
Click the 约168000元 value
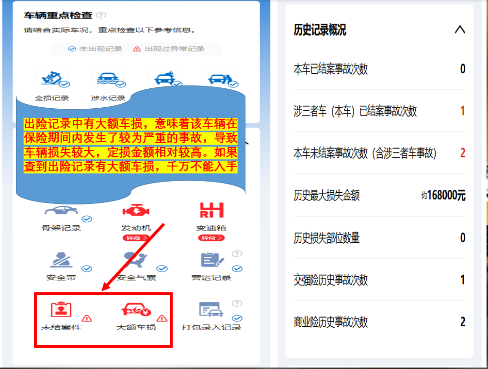(x=443, y=196)
